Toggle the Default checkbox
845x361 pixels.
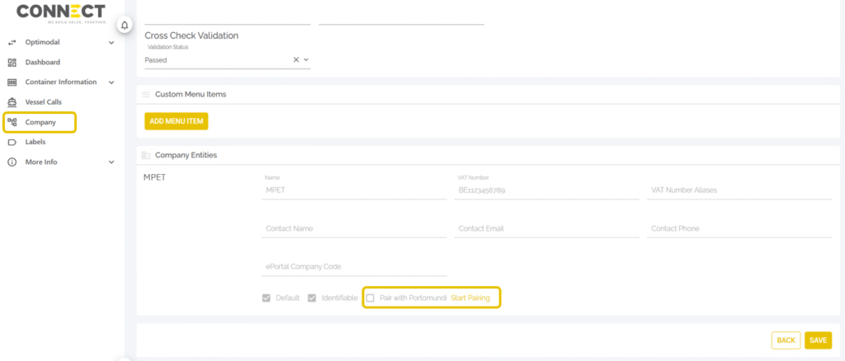(x=266, y=298)
